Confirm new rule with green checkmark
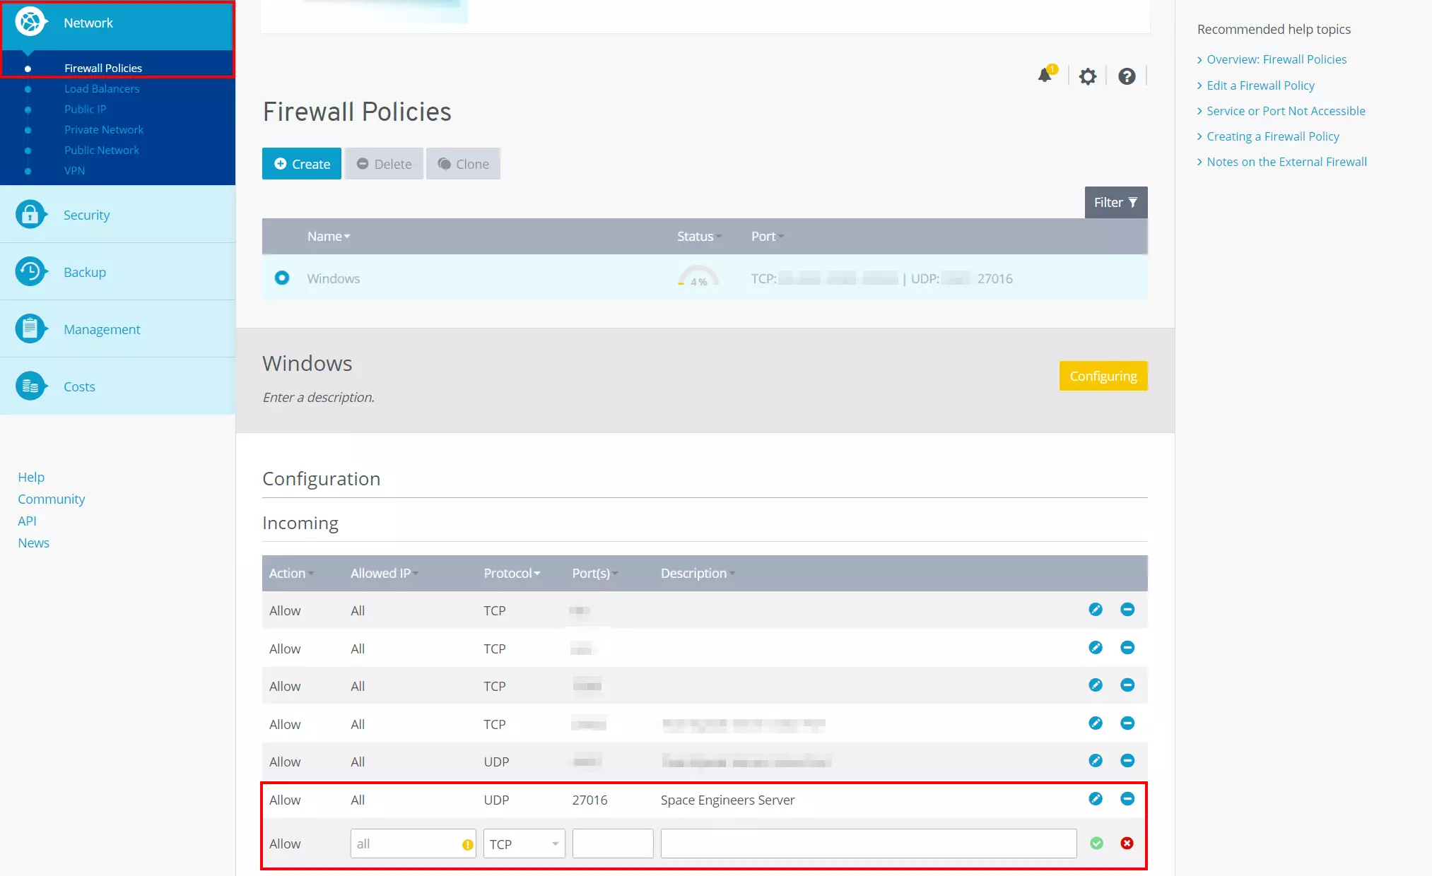The width and height of the screenshot is (1432, 876). 1096,843
